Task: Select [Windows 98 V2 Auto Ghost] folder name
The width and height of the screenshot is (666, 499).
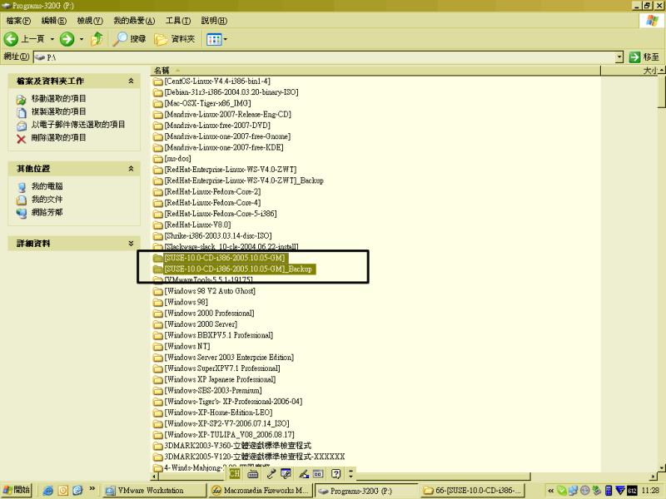Action: coord(211,291)
